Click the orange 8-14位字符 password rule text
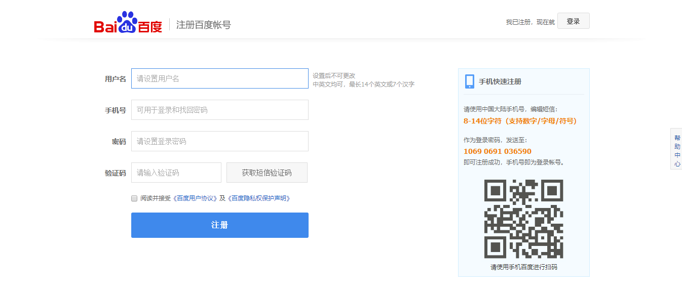Image resolution: width=682 pixels, height=293 pixels. click(520, 121)
